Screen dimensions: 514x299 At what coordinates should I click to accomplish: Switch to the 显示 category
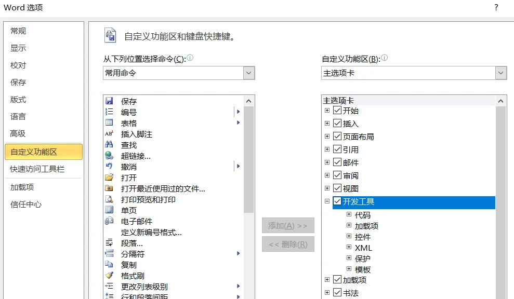pos(18,48)
